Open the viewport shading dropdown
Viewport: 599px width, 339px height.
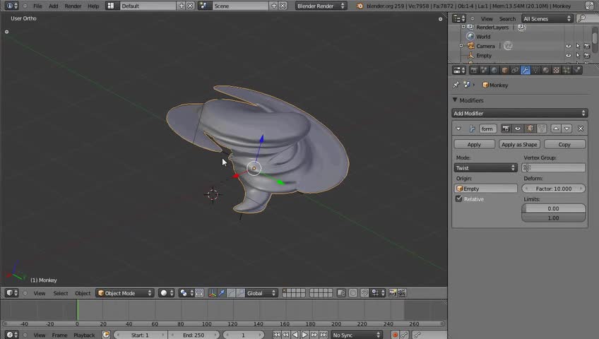coord(167,293)
